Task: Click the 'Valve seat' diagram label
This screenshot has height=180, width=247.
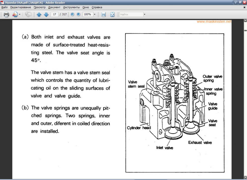Action: point(213,123)
